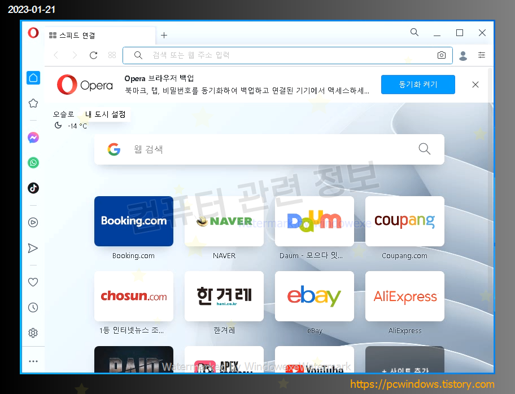Open the sidebar Settings gear icon
Viewport: 515px width, 394px height.
33,333
